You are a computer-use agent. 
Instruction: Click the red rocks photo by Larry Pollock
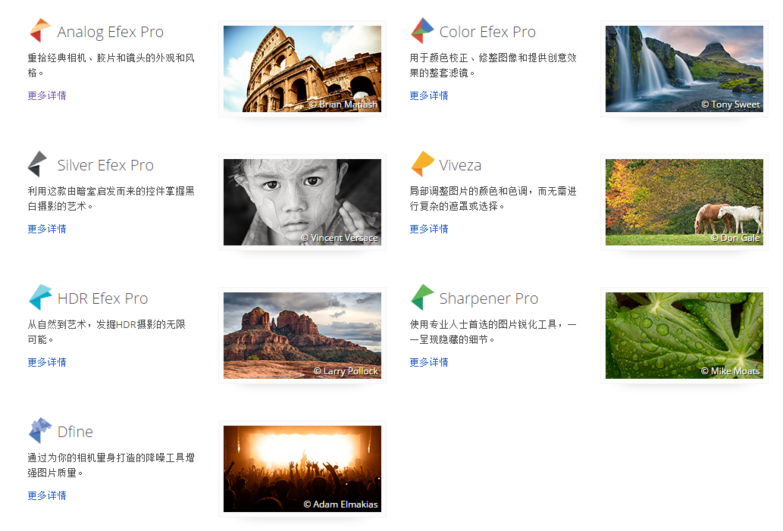pyautogui.click(x=302, y=335)
